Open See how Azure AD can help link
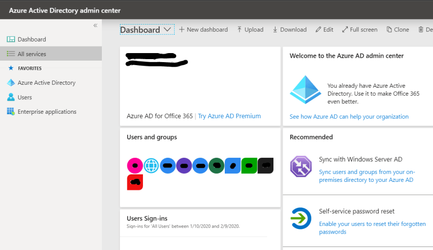This screenshot has width=433, height=250. click(x=349, y=117)
